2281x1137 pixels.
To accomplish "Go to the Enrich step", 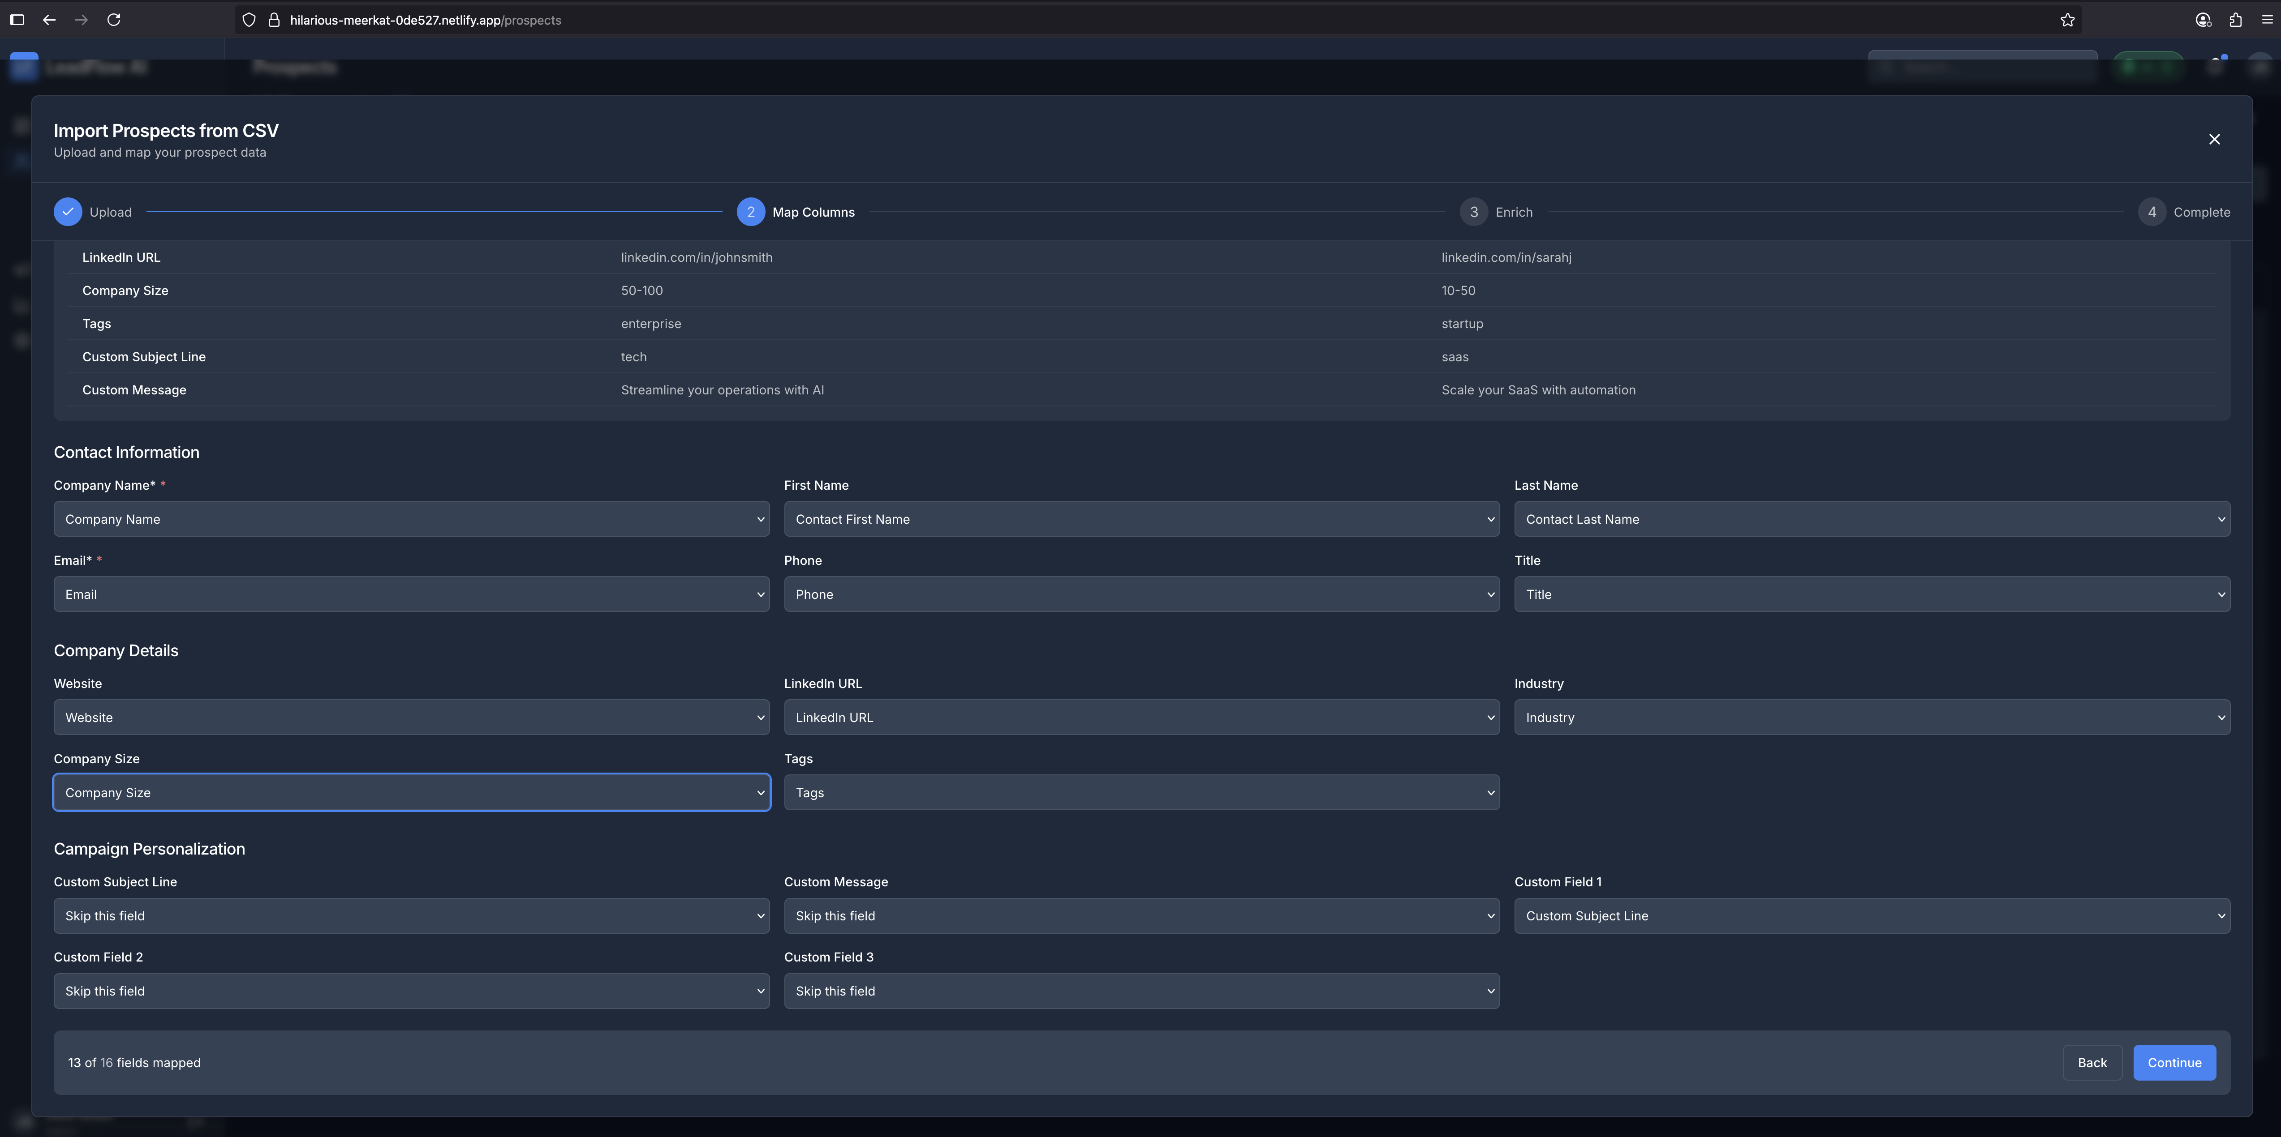I will coord(1497,211).
